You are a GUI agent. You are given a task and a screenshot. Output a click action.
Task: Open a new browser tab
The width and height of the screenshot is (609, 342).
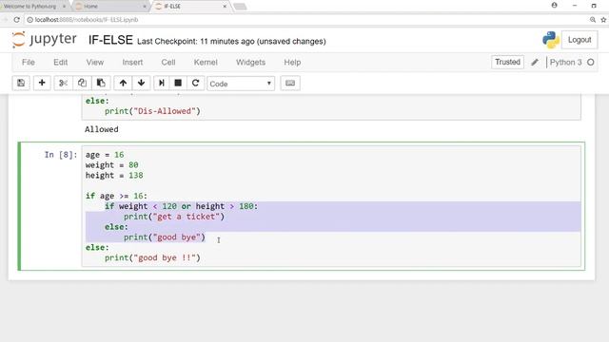[240, 7]
